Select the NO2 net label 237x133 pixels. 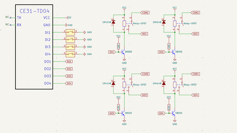pos(195,34)
